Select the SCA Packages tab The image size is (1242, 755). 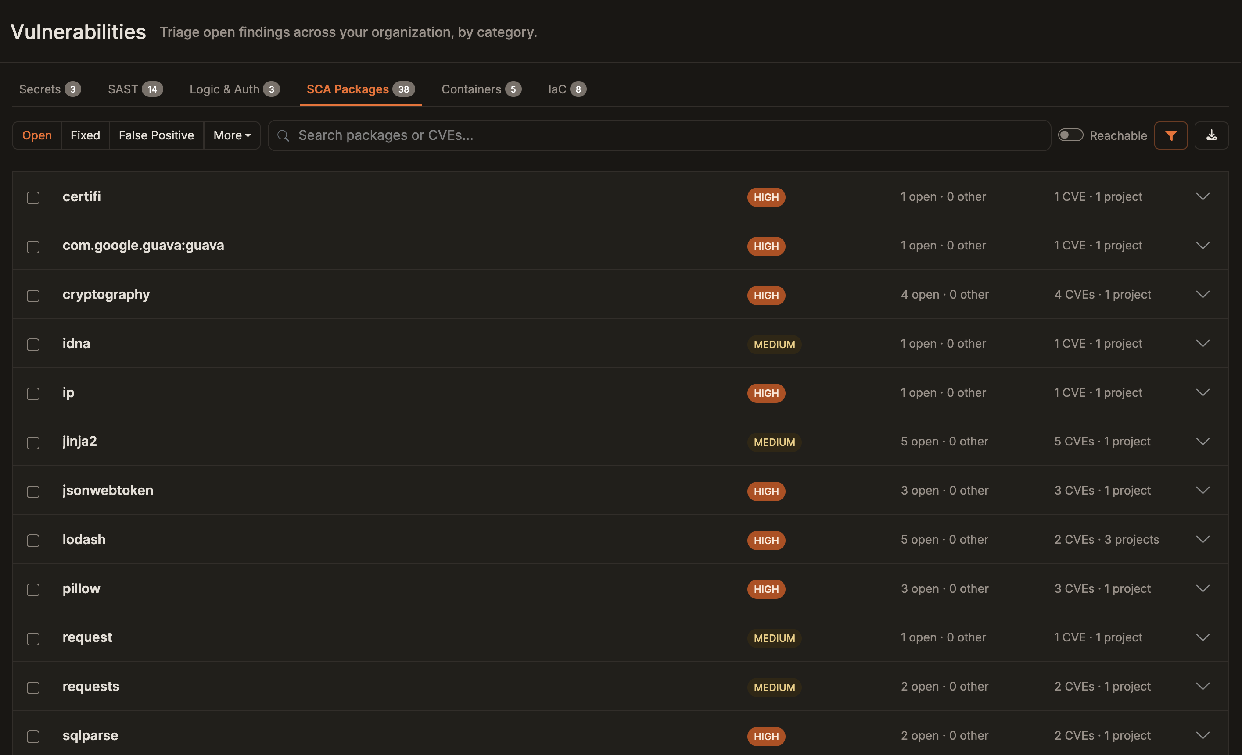(x=360, y=89)
